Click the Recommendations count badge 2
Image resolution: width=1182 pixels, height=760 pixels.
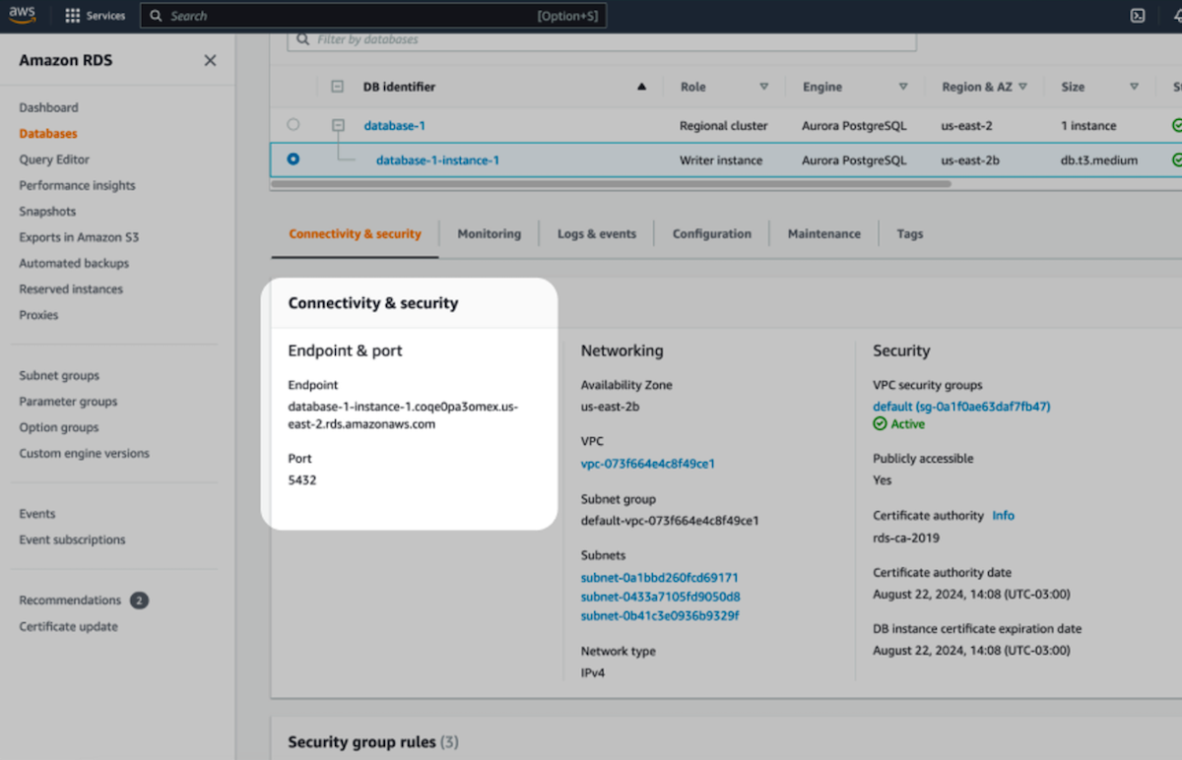pos(139,601)
